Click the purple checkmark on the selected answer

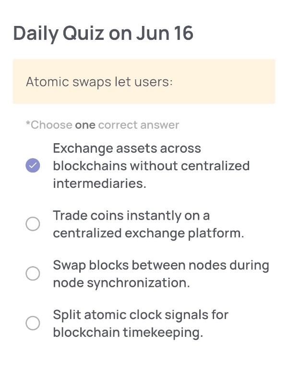pyautogui.click(x=33, y=165)
